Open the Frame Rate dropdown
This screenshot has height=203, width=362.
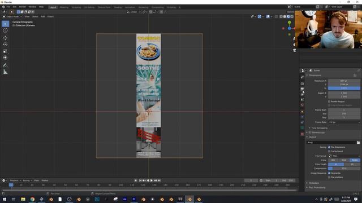click(344, 122)
